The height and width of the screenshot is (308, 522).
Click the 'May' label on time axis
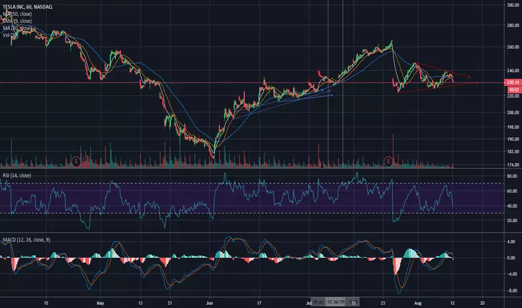(101, 300)
